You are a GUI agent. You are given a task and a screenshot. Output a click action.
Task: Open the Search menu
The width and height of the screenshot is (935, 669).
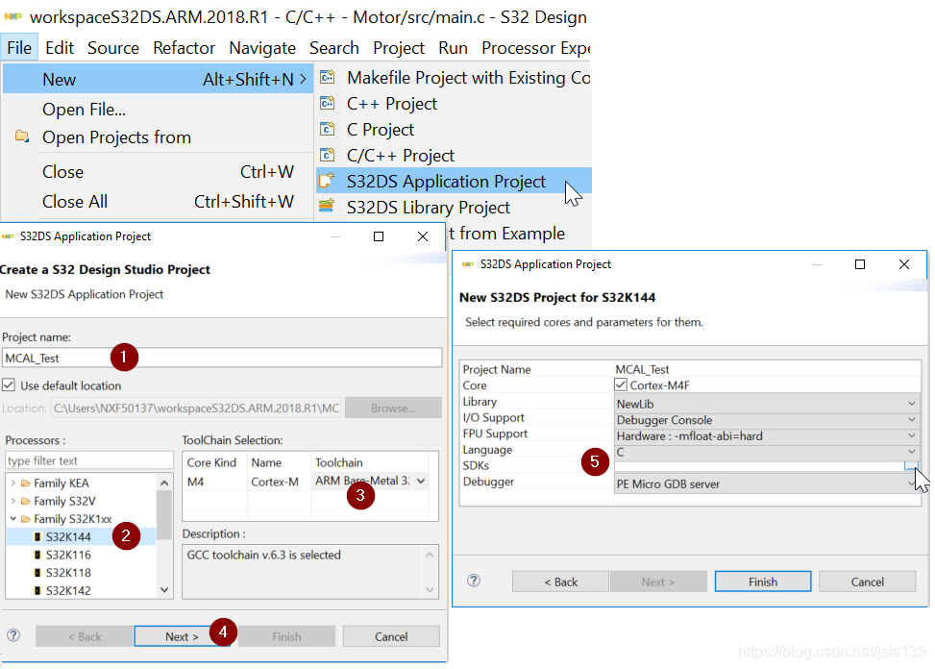click(x=334, y=47)
